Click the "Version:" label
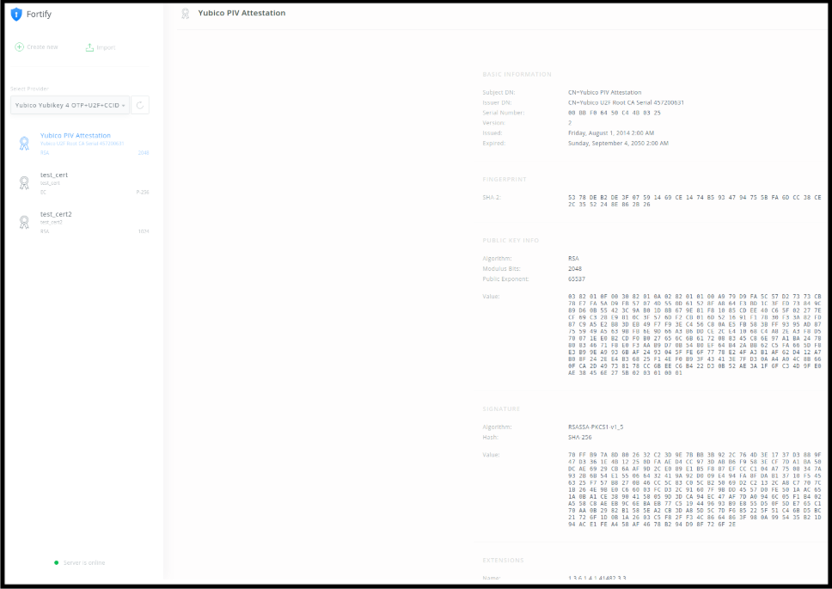832x589 pixels. (493, 123)
